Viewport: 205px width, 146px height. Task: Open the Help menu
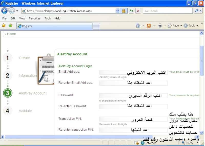click(x=57, y=18)
